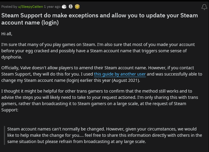Screen dimensions: 209x152
Task: Open u/SleepyCatten's user profile
Action: [x=30, y=7]
